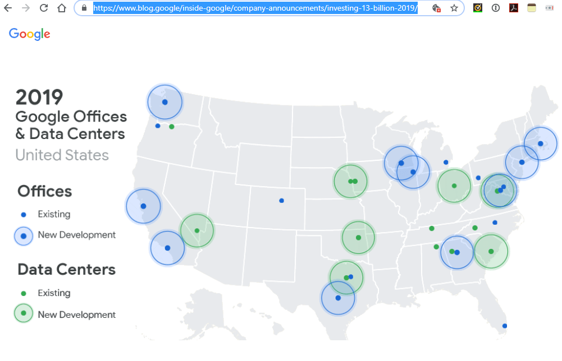Navigate back to the previous page

7,8
